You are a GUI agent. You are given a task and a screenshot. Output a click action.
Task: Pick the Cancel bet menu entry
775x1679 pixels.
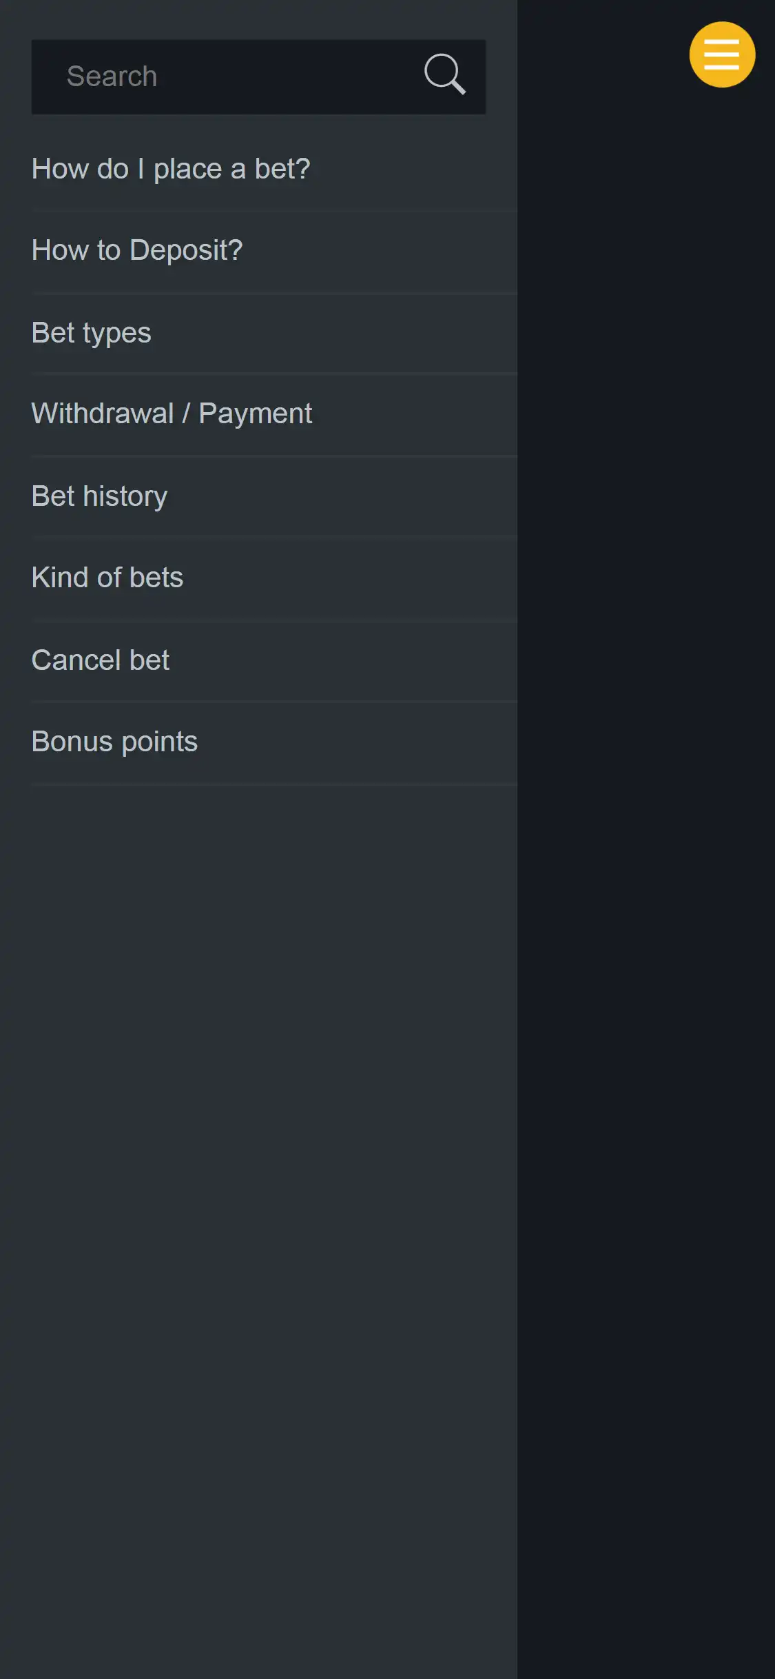point(101,660)
